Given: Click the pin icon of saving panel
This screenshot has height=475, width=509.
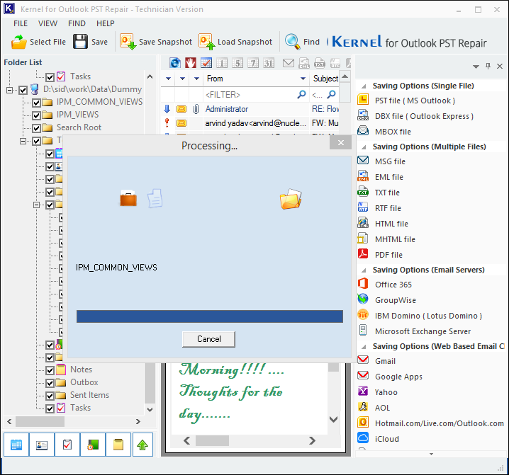Looking at the screenshot, I should pyautogui.click(x=488, y=66).
